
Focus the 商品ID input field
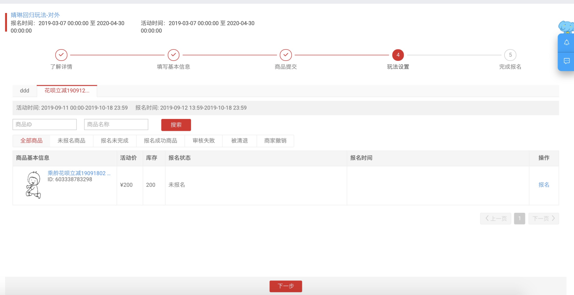click(44, 124)
